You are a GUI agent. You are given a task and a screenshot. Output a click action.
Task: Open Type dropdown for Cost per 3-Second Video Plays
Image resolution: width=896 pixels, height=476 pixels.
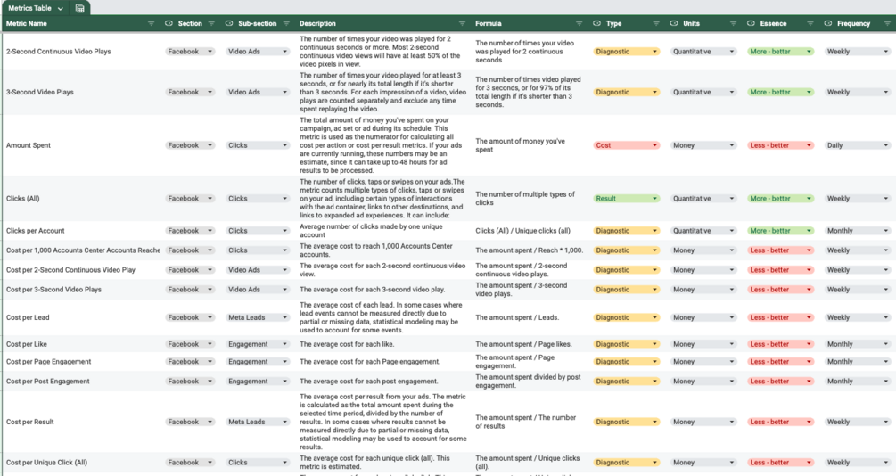tap(626, 290)
